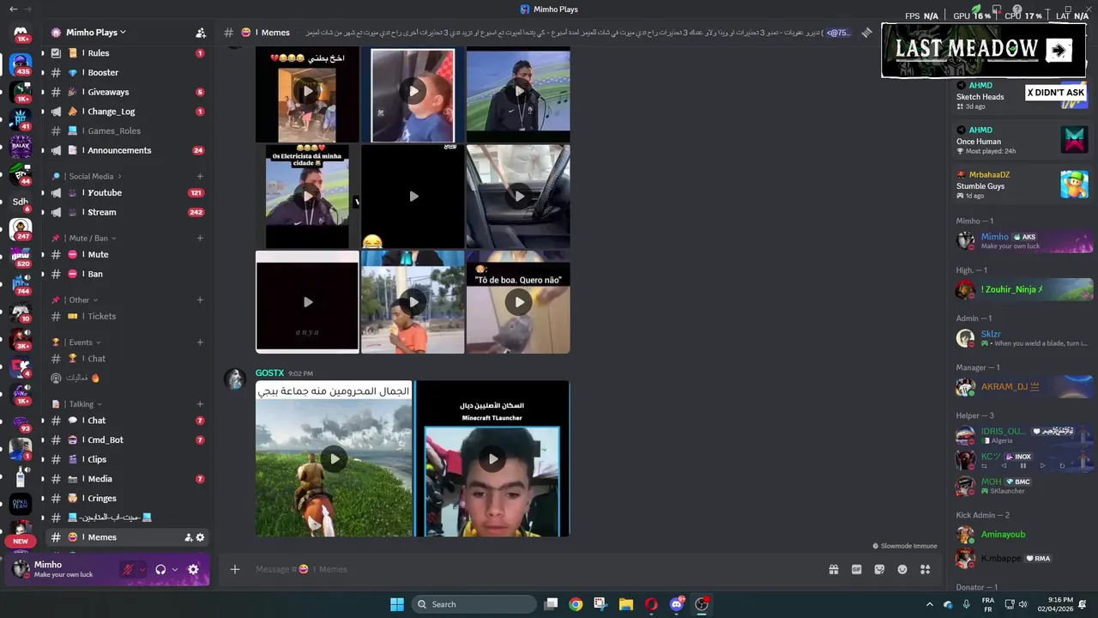Collapse the Mute / Ban category

click(88, 238)
